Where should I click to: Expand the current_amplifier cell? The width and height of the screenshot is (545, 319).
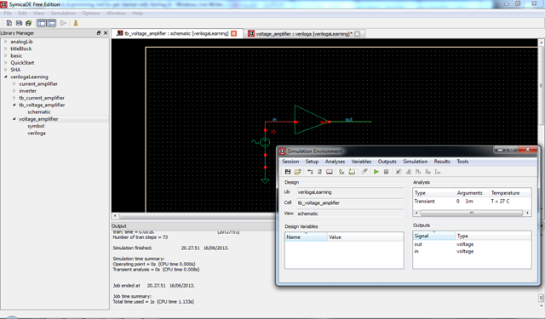pos(14,84)
